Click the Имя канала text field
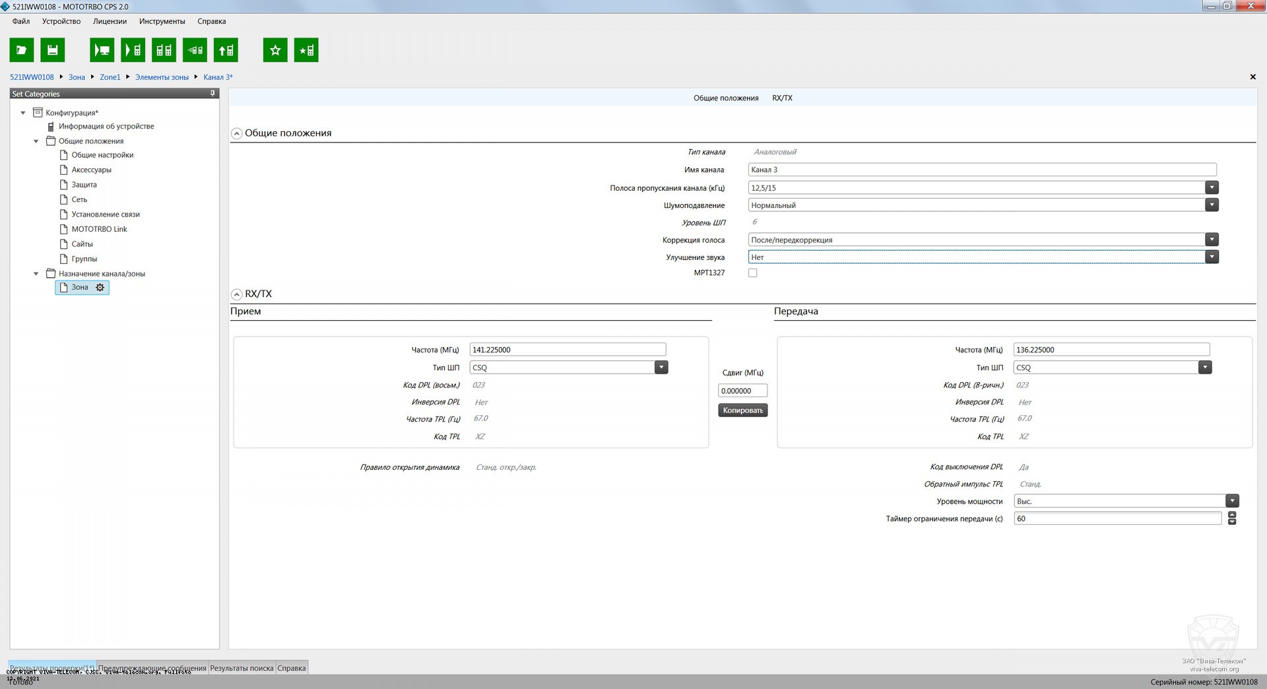Image resolution: width=1267 pixels, height=689 pixels. (981, 170)
